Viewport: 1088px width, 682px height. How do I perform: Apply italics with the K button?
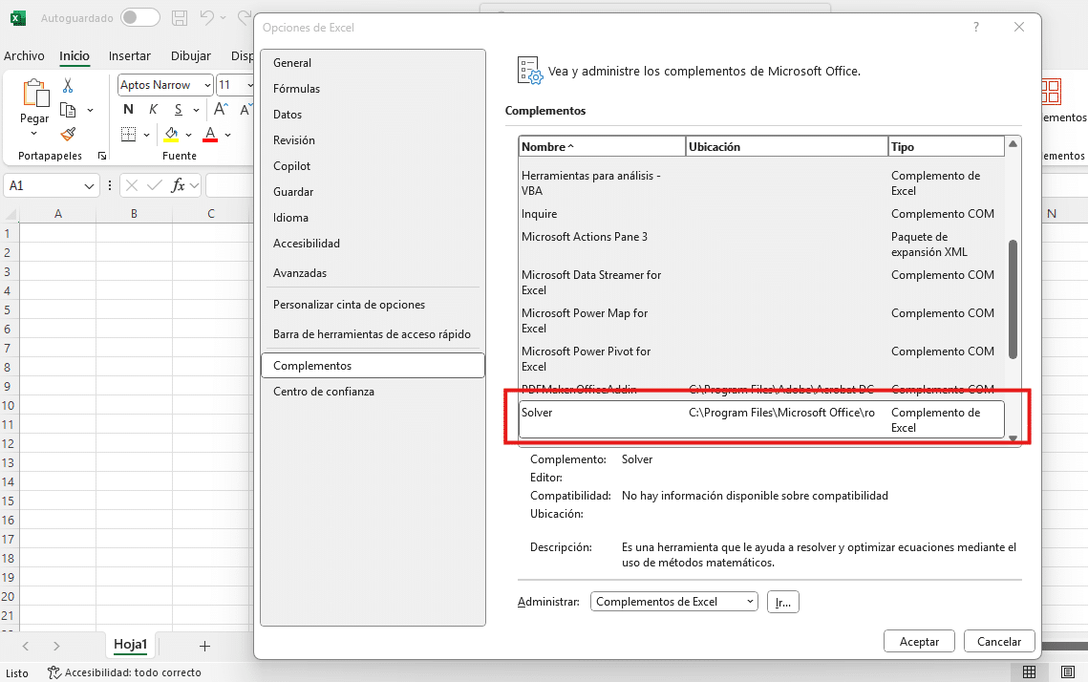point(154,109)
